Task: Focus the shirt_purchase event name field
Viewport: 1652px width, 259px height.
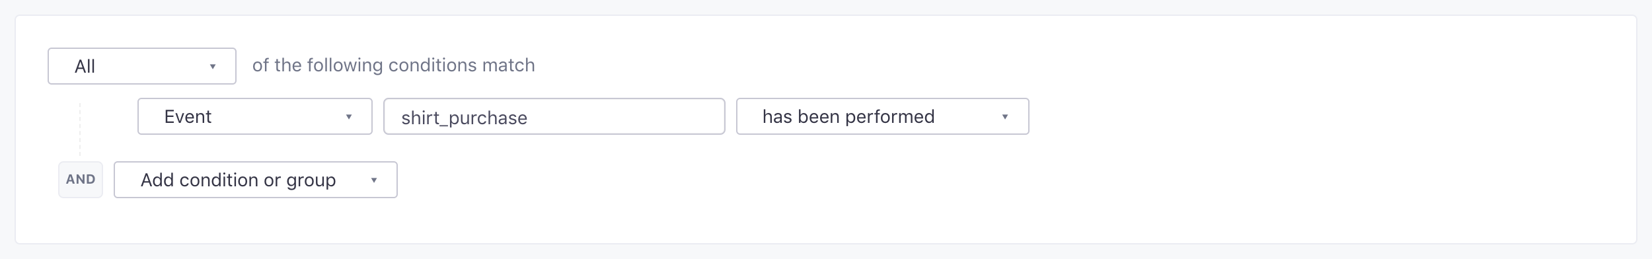Action: pyautogui.click(x=554, y=116)
